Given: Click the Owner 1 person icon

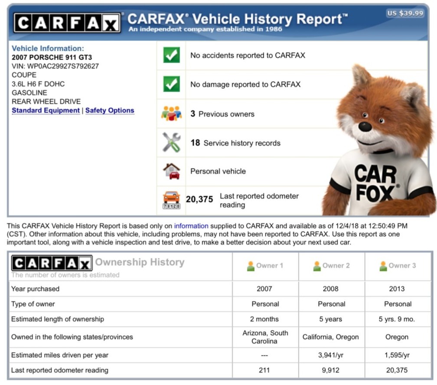Looking at the screenshot, I should (251, 266).
